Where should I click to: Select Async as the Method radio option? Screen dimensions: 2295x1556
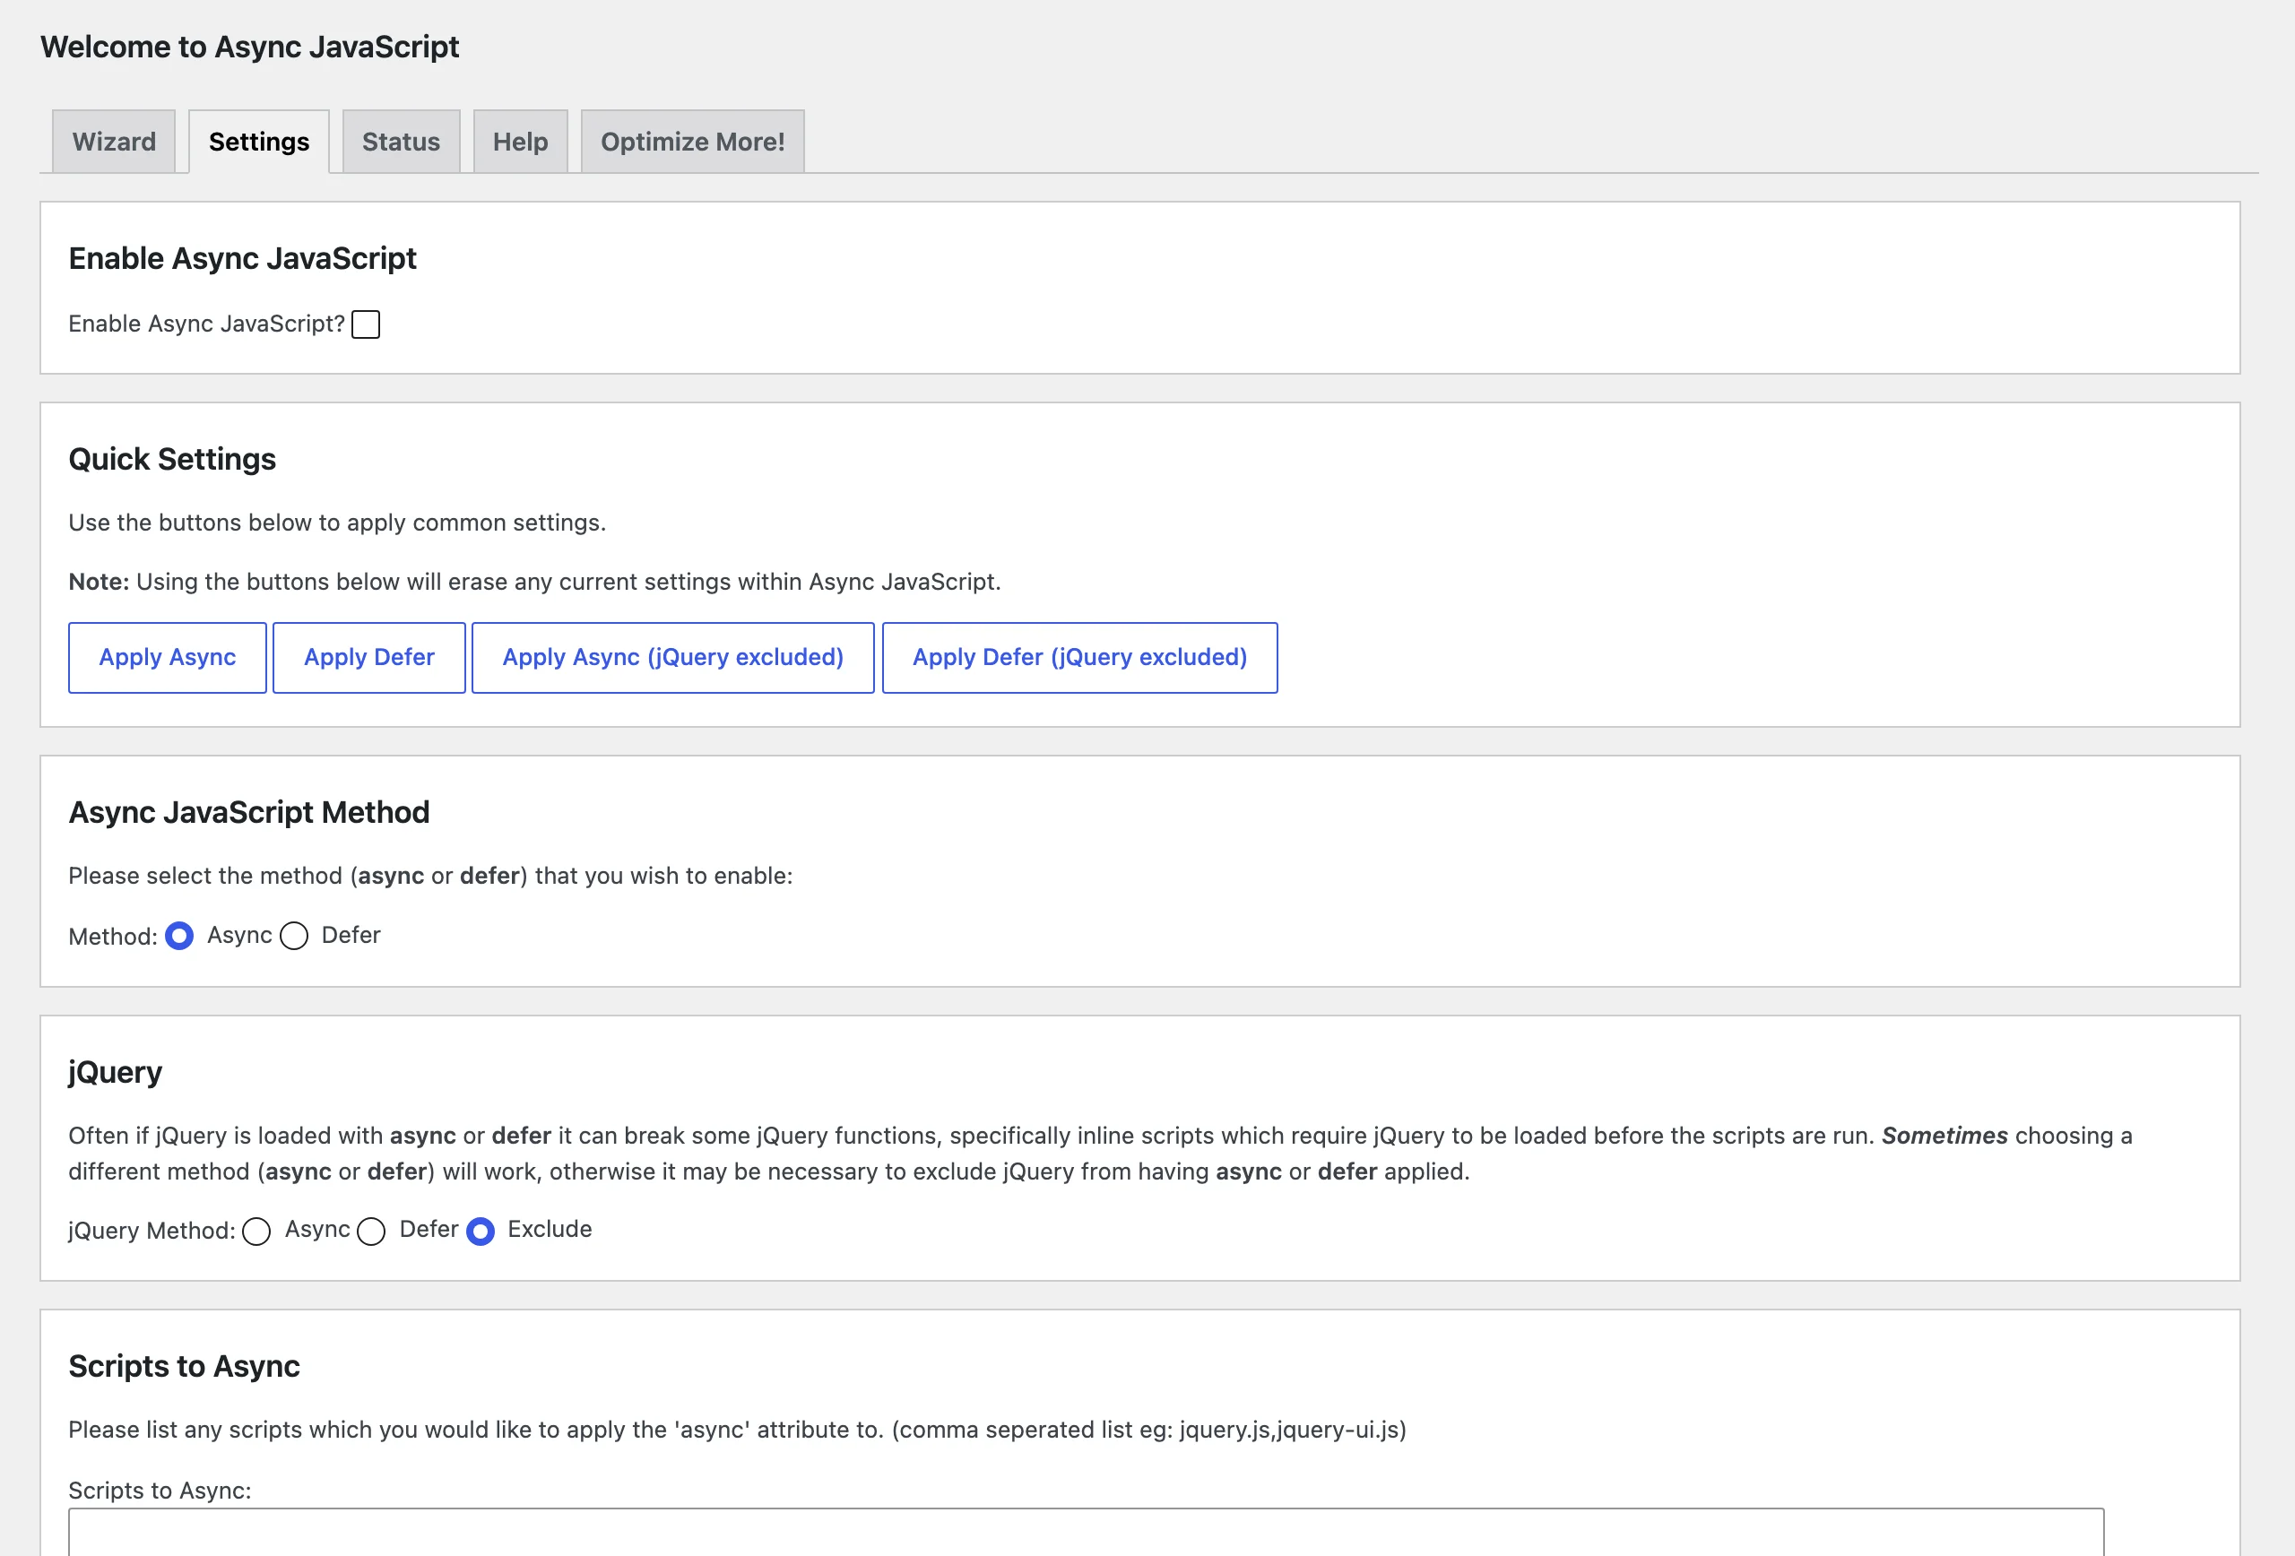point(178,935)
